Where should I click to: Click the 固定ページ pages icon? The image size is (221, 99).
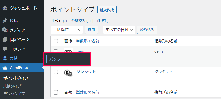click(5, 40)
